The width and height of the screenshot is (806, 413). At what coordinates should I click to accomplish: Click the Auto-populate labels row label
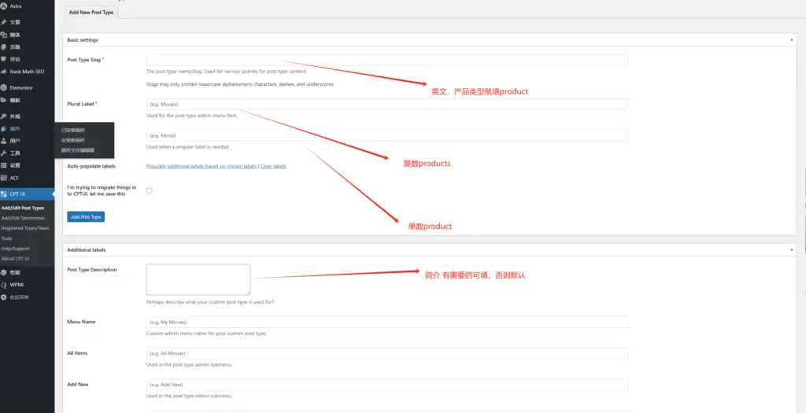click(x=91, y=167)
